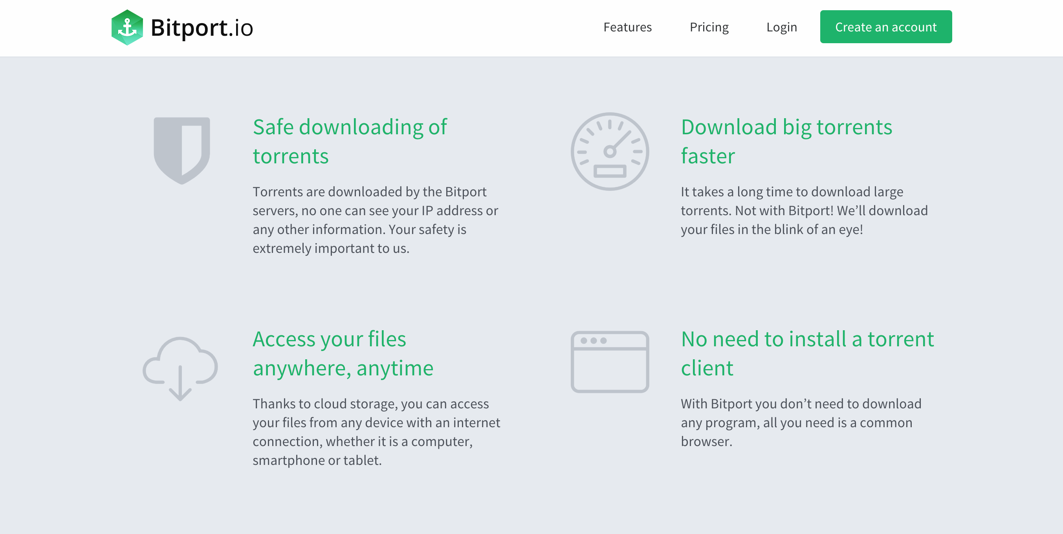Click the Access your files anywhere heading
Viewport: 1063px width, 534px height.
tap(343, 353)
